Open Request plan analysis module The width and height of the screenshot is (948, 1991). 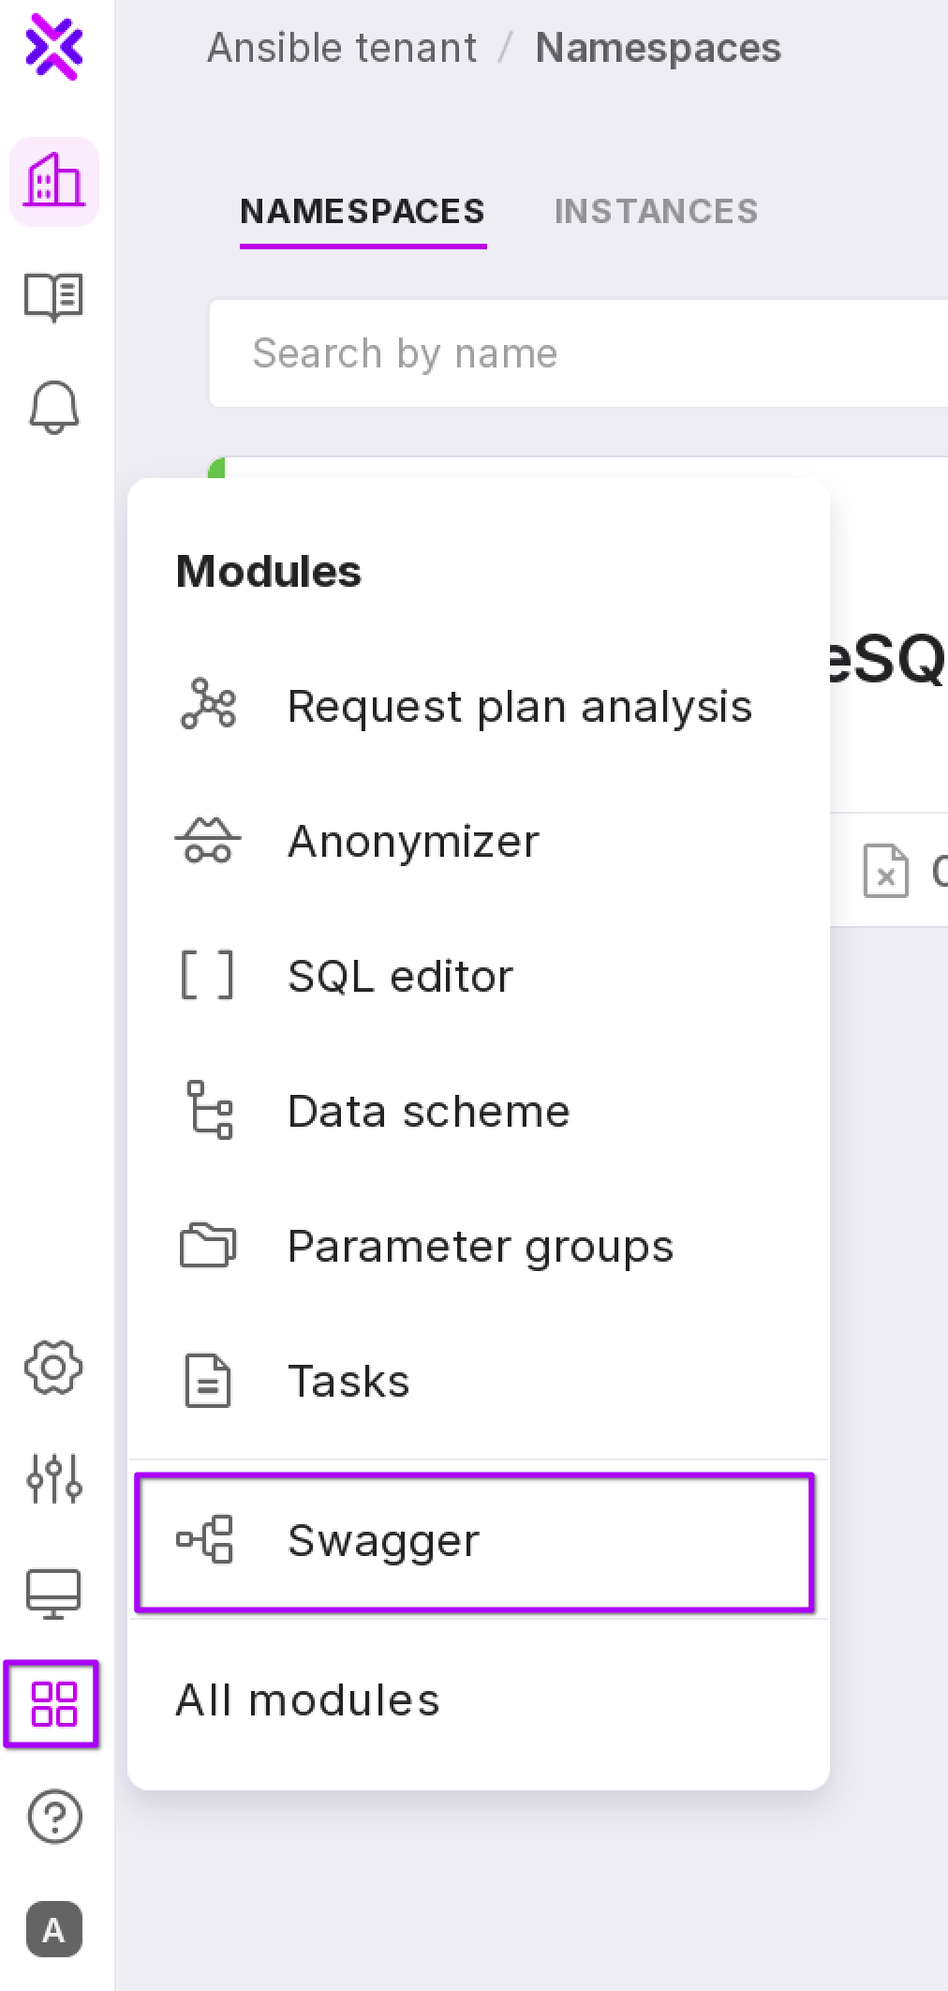pyautogui.click(x=519, y=706)
